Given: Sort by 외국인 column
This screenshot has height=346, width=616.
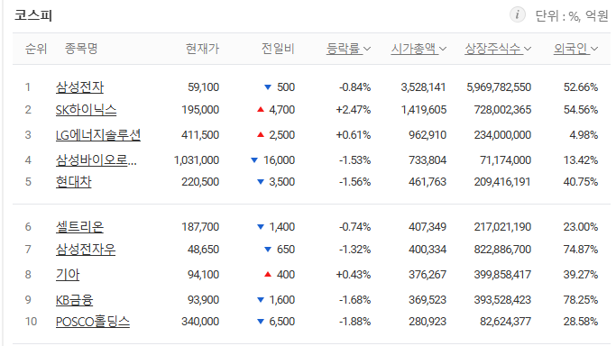Looking at the screenshot, I should [x=575, y=49].
